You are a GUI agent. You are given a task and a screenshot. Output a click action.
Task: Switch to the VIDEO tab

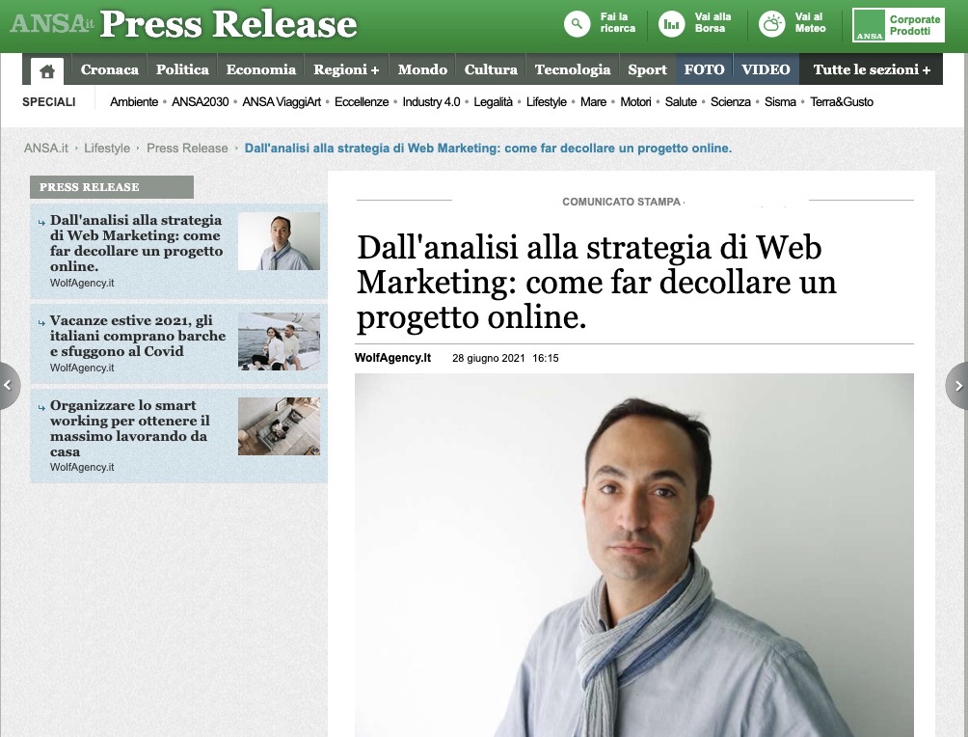[766, 69]
